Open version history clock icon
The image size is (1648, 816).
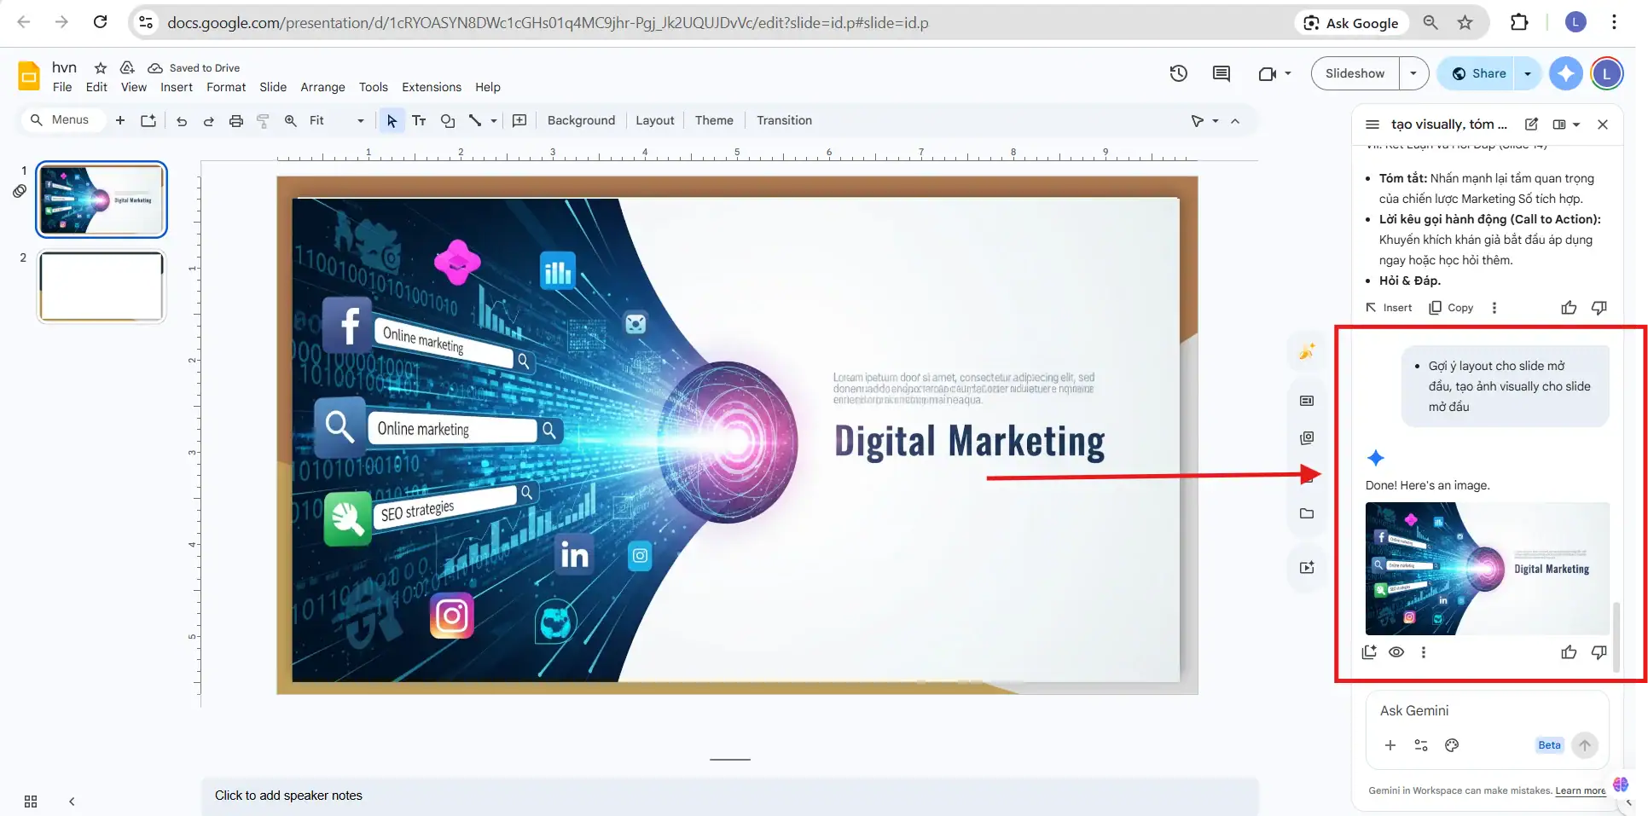[x=1179, y=73]
